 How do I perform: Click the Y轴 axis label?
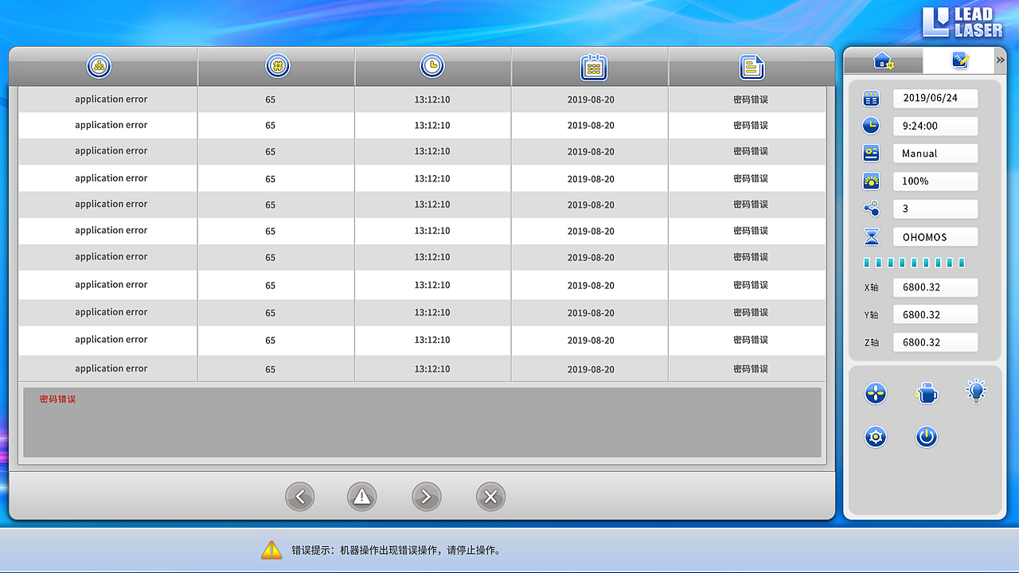[x=872, y=315]
